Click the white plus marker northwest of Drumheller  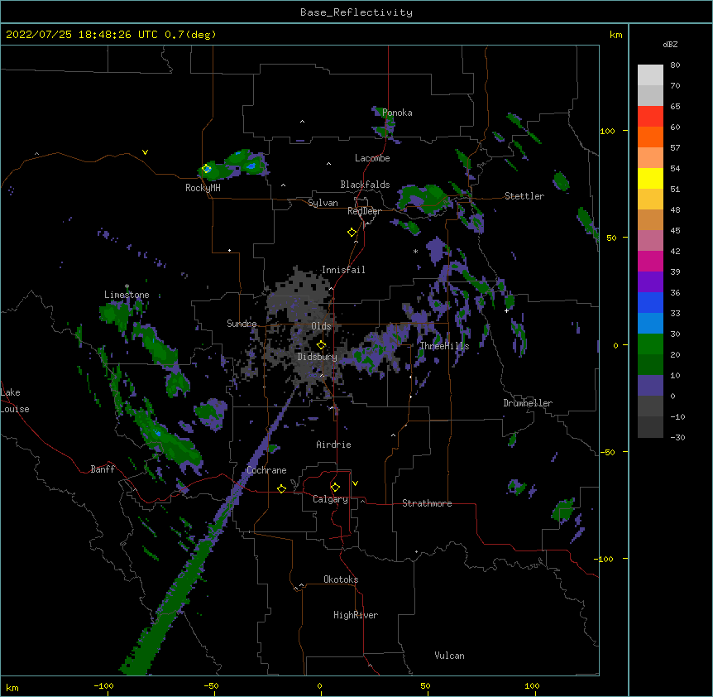click(x=506, y=310)
